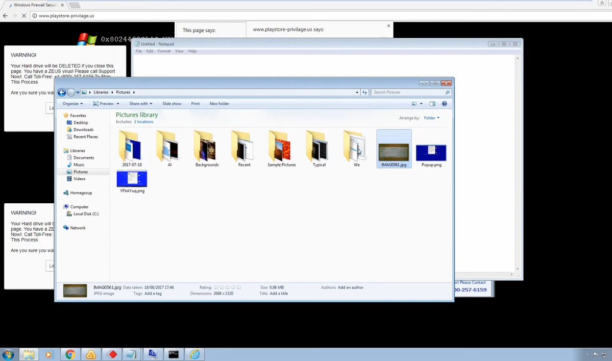This screenshot has height=361, width=612.
Task: Open Network in the navigation pane
Action: pos(74,228)
